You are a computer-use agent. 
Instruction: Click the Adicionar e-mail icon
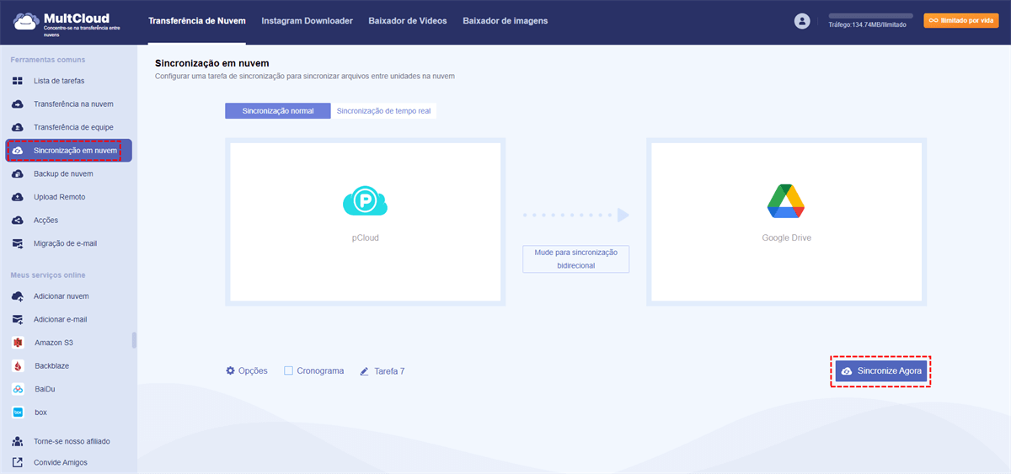click(18, 319)
